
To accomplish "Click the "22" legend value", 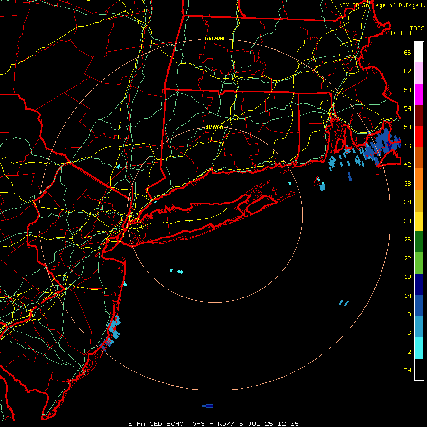I will [408, 259].
